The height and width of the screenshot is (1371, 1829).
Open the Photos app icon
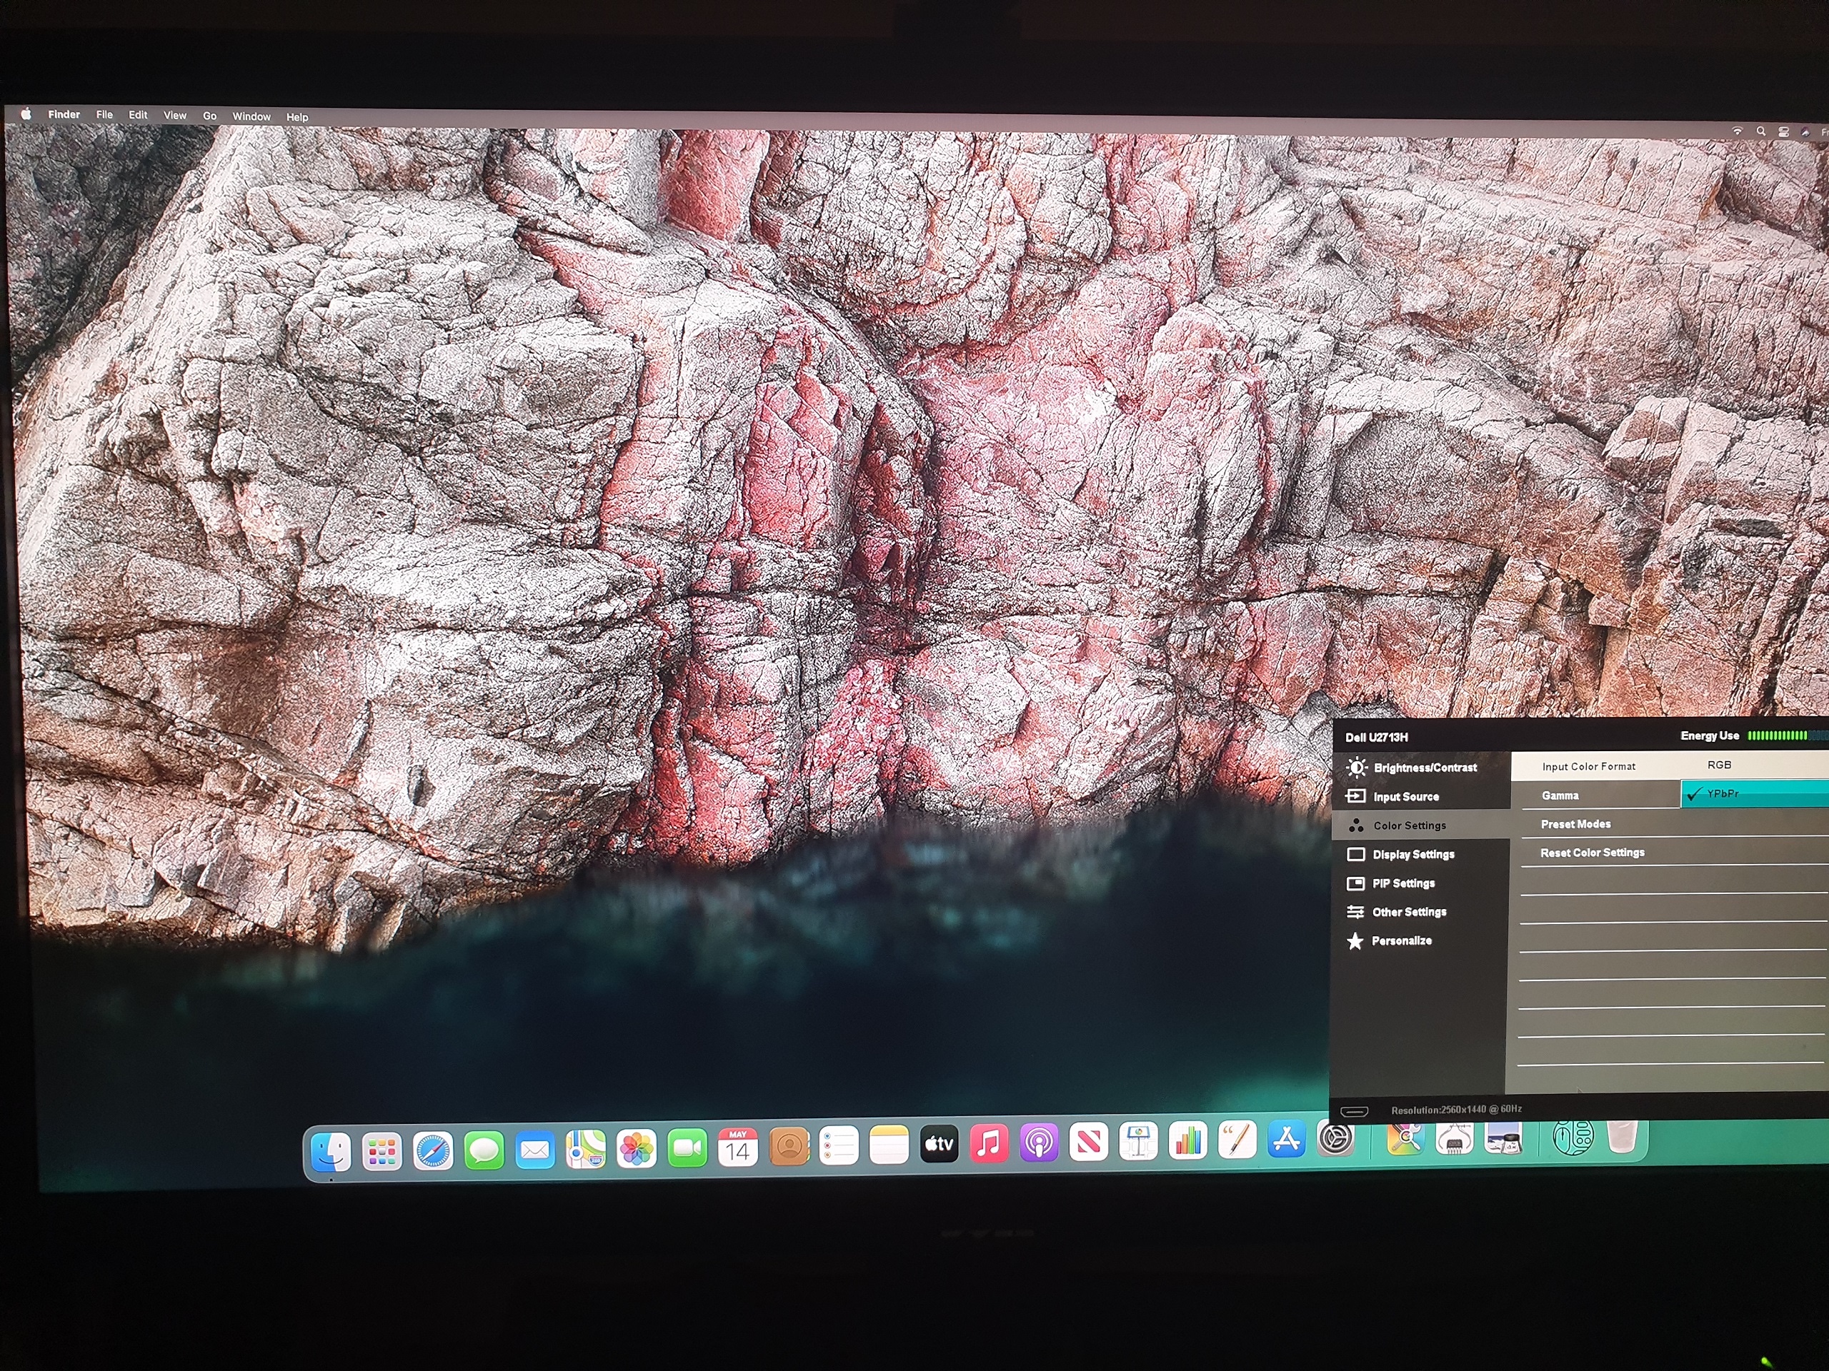(636, 1150)
